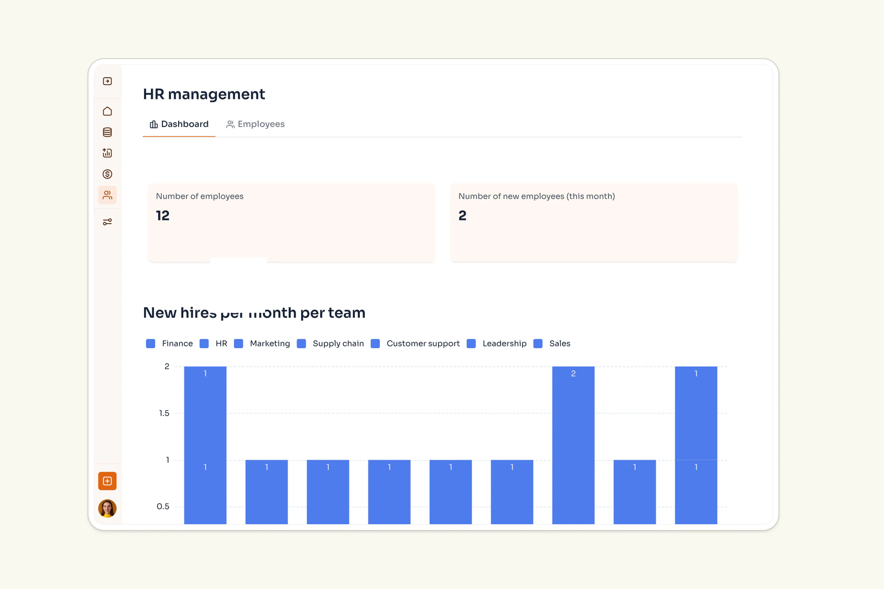The height and width of the screenshot is (589, 884).
Task: Click the Number of employees card
Action: (291, 223)
